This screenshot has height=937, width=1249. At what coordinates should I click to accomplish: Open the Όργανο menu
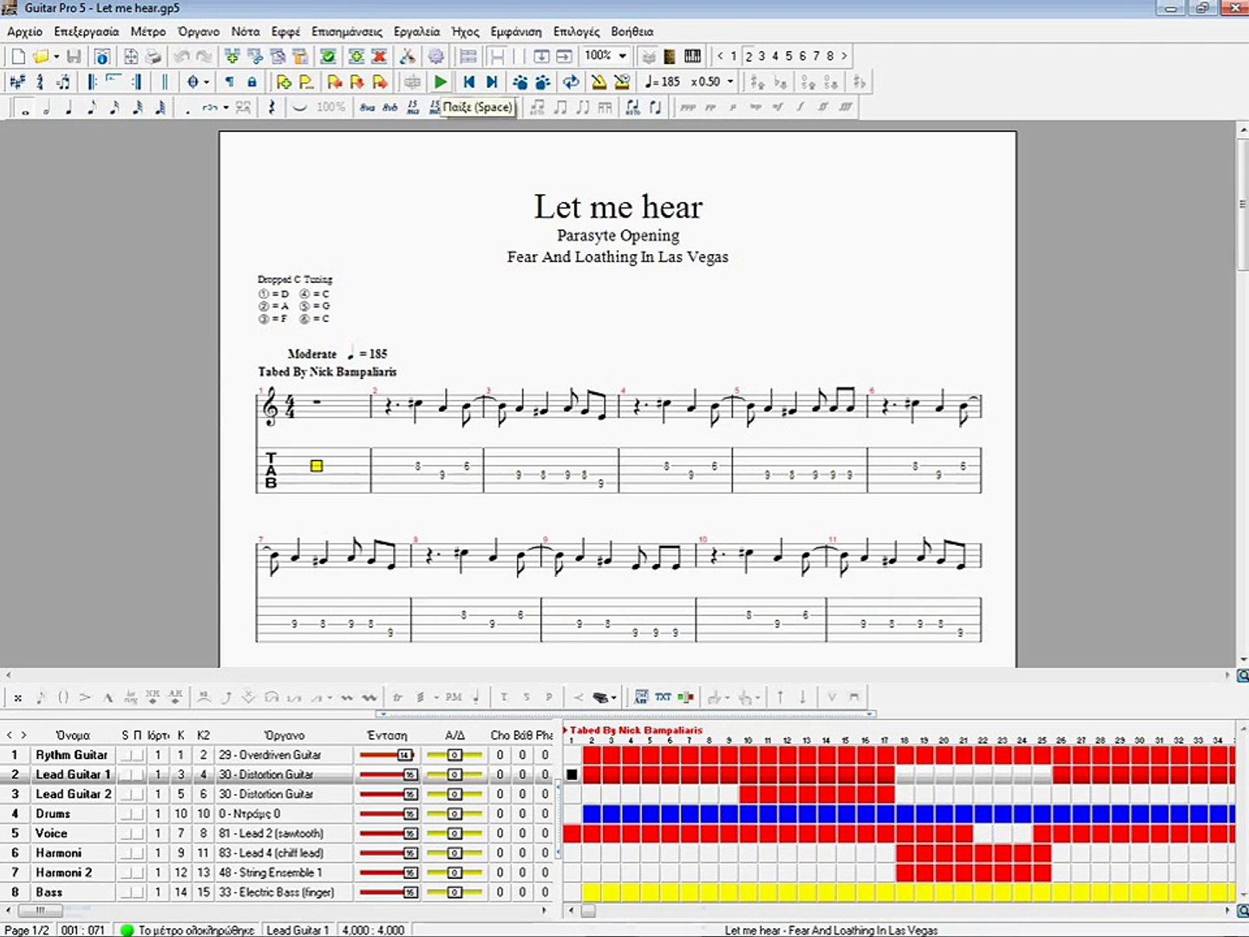199,31
